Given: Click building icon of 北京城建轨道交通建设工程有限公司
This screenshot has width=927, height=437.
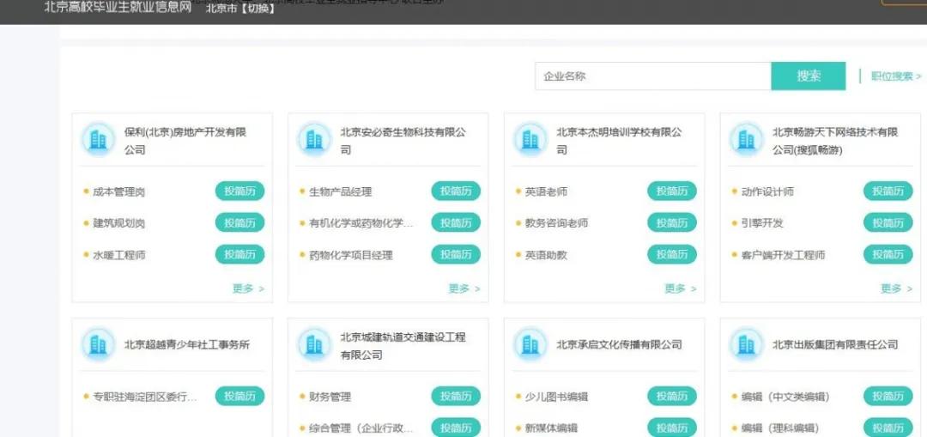Looking at the screenshot, I should pyautogui.click(x=314, y=345).
